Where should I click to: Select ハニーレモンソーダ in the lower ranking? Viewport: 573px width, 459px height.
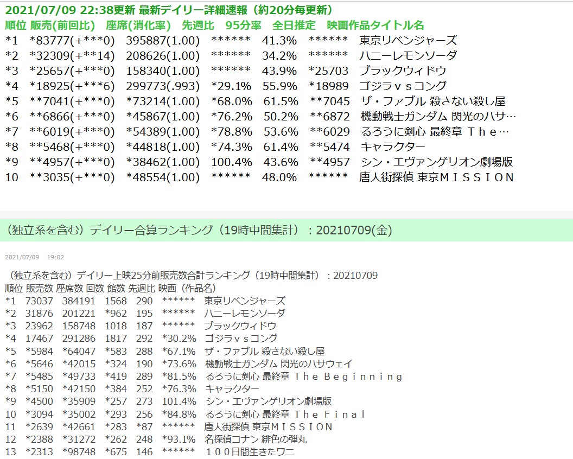(245, 314)
